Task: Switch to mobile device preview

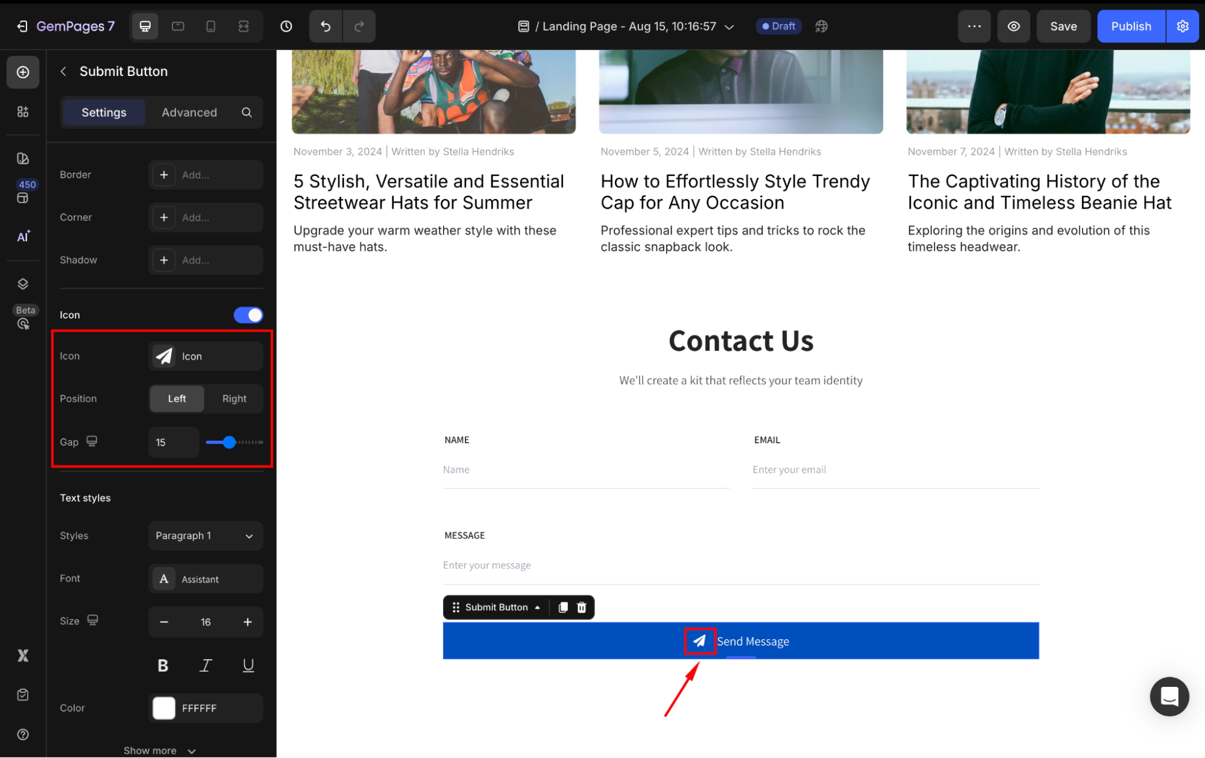Action: click(x=210, y=27)
